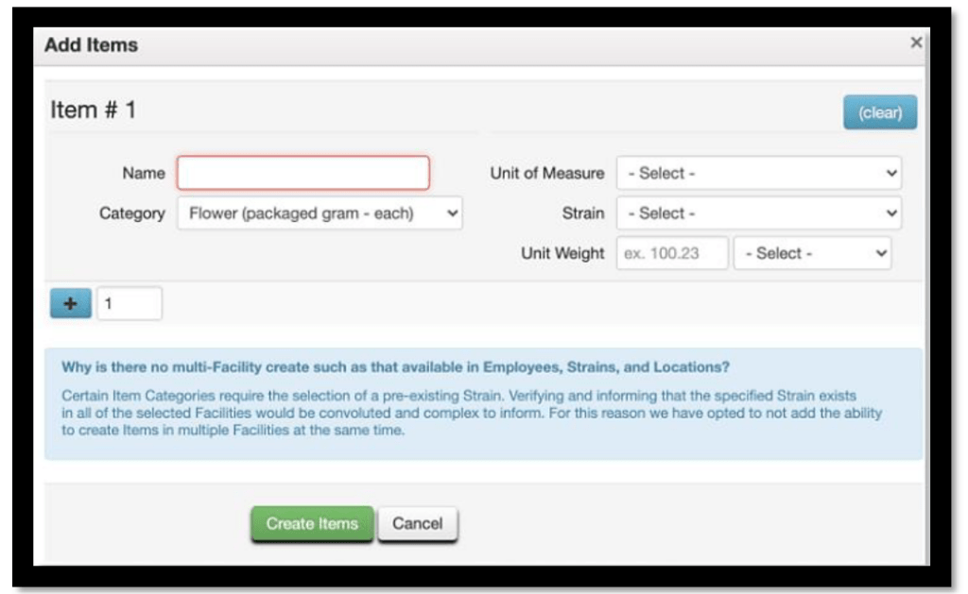This screenshot has height=594, width=968.
Task: Click the multi-Facility question heading
Action: tap(395, 367)
